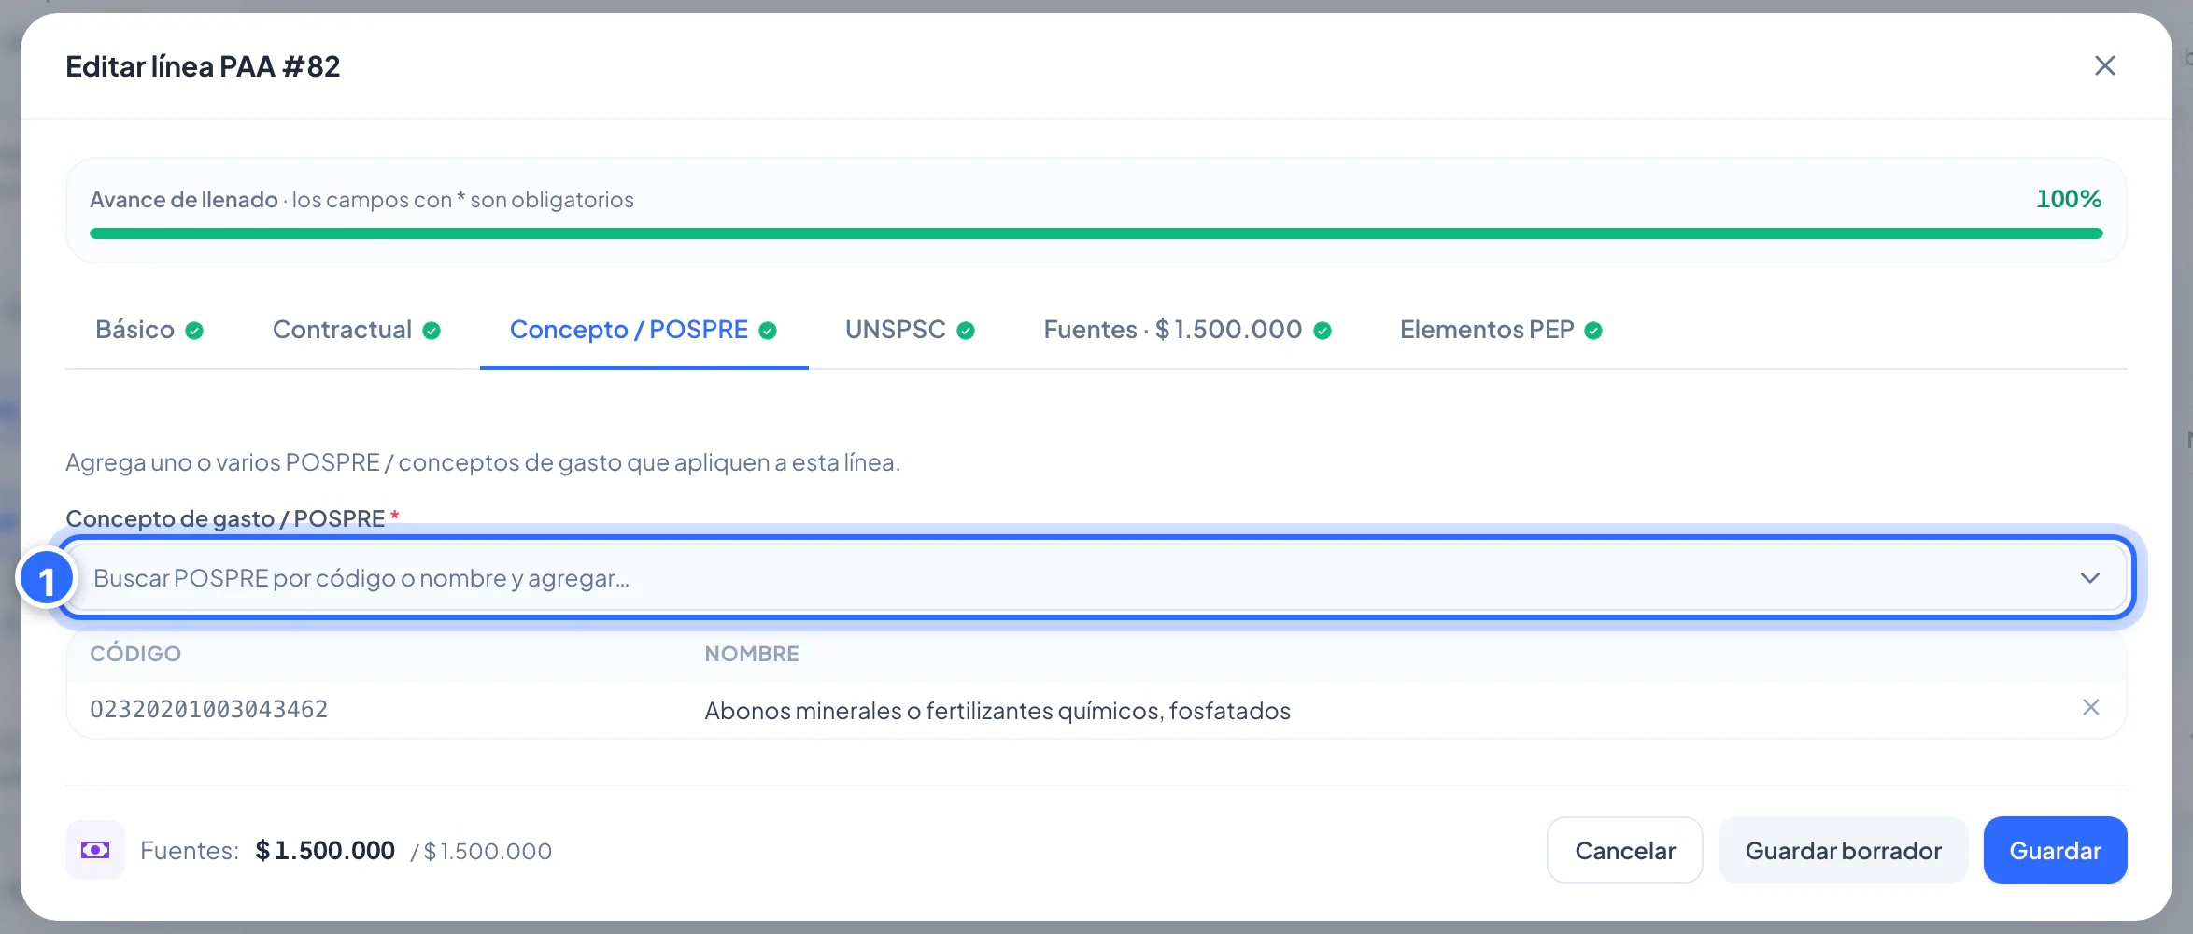This screenshot has width=2193, height=934.
Task: Click the blue Guardar button
Action: pos(2055,850)
